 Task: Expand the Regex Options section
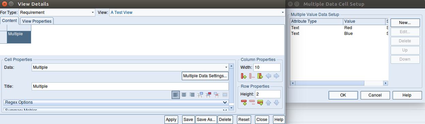coord(116,102)
